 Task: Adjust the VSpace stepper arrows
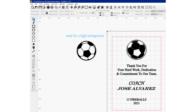pos(145,14)
